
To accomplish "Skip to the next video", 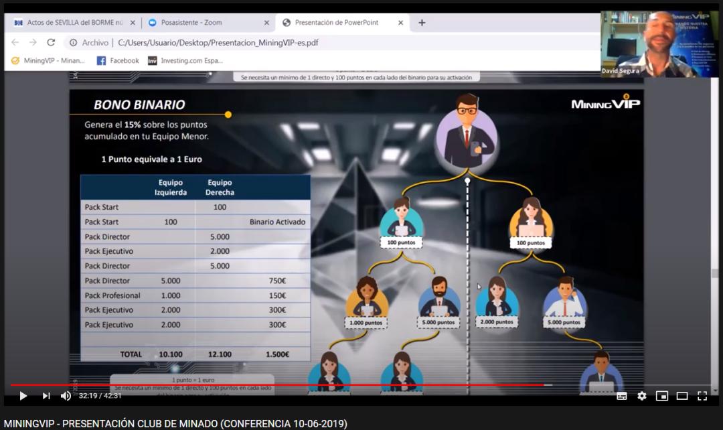I will tap(46, 396).
